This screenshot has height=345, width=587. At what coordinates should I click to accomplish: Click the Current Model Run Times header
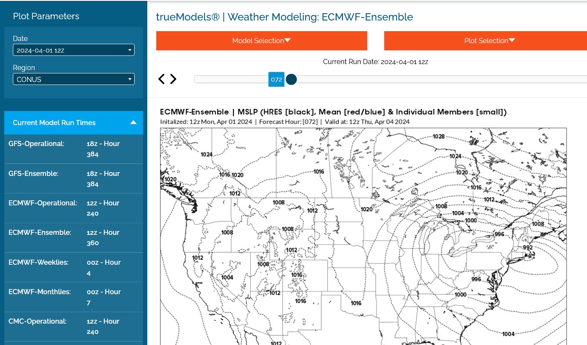pos(73,123)
